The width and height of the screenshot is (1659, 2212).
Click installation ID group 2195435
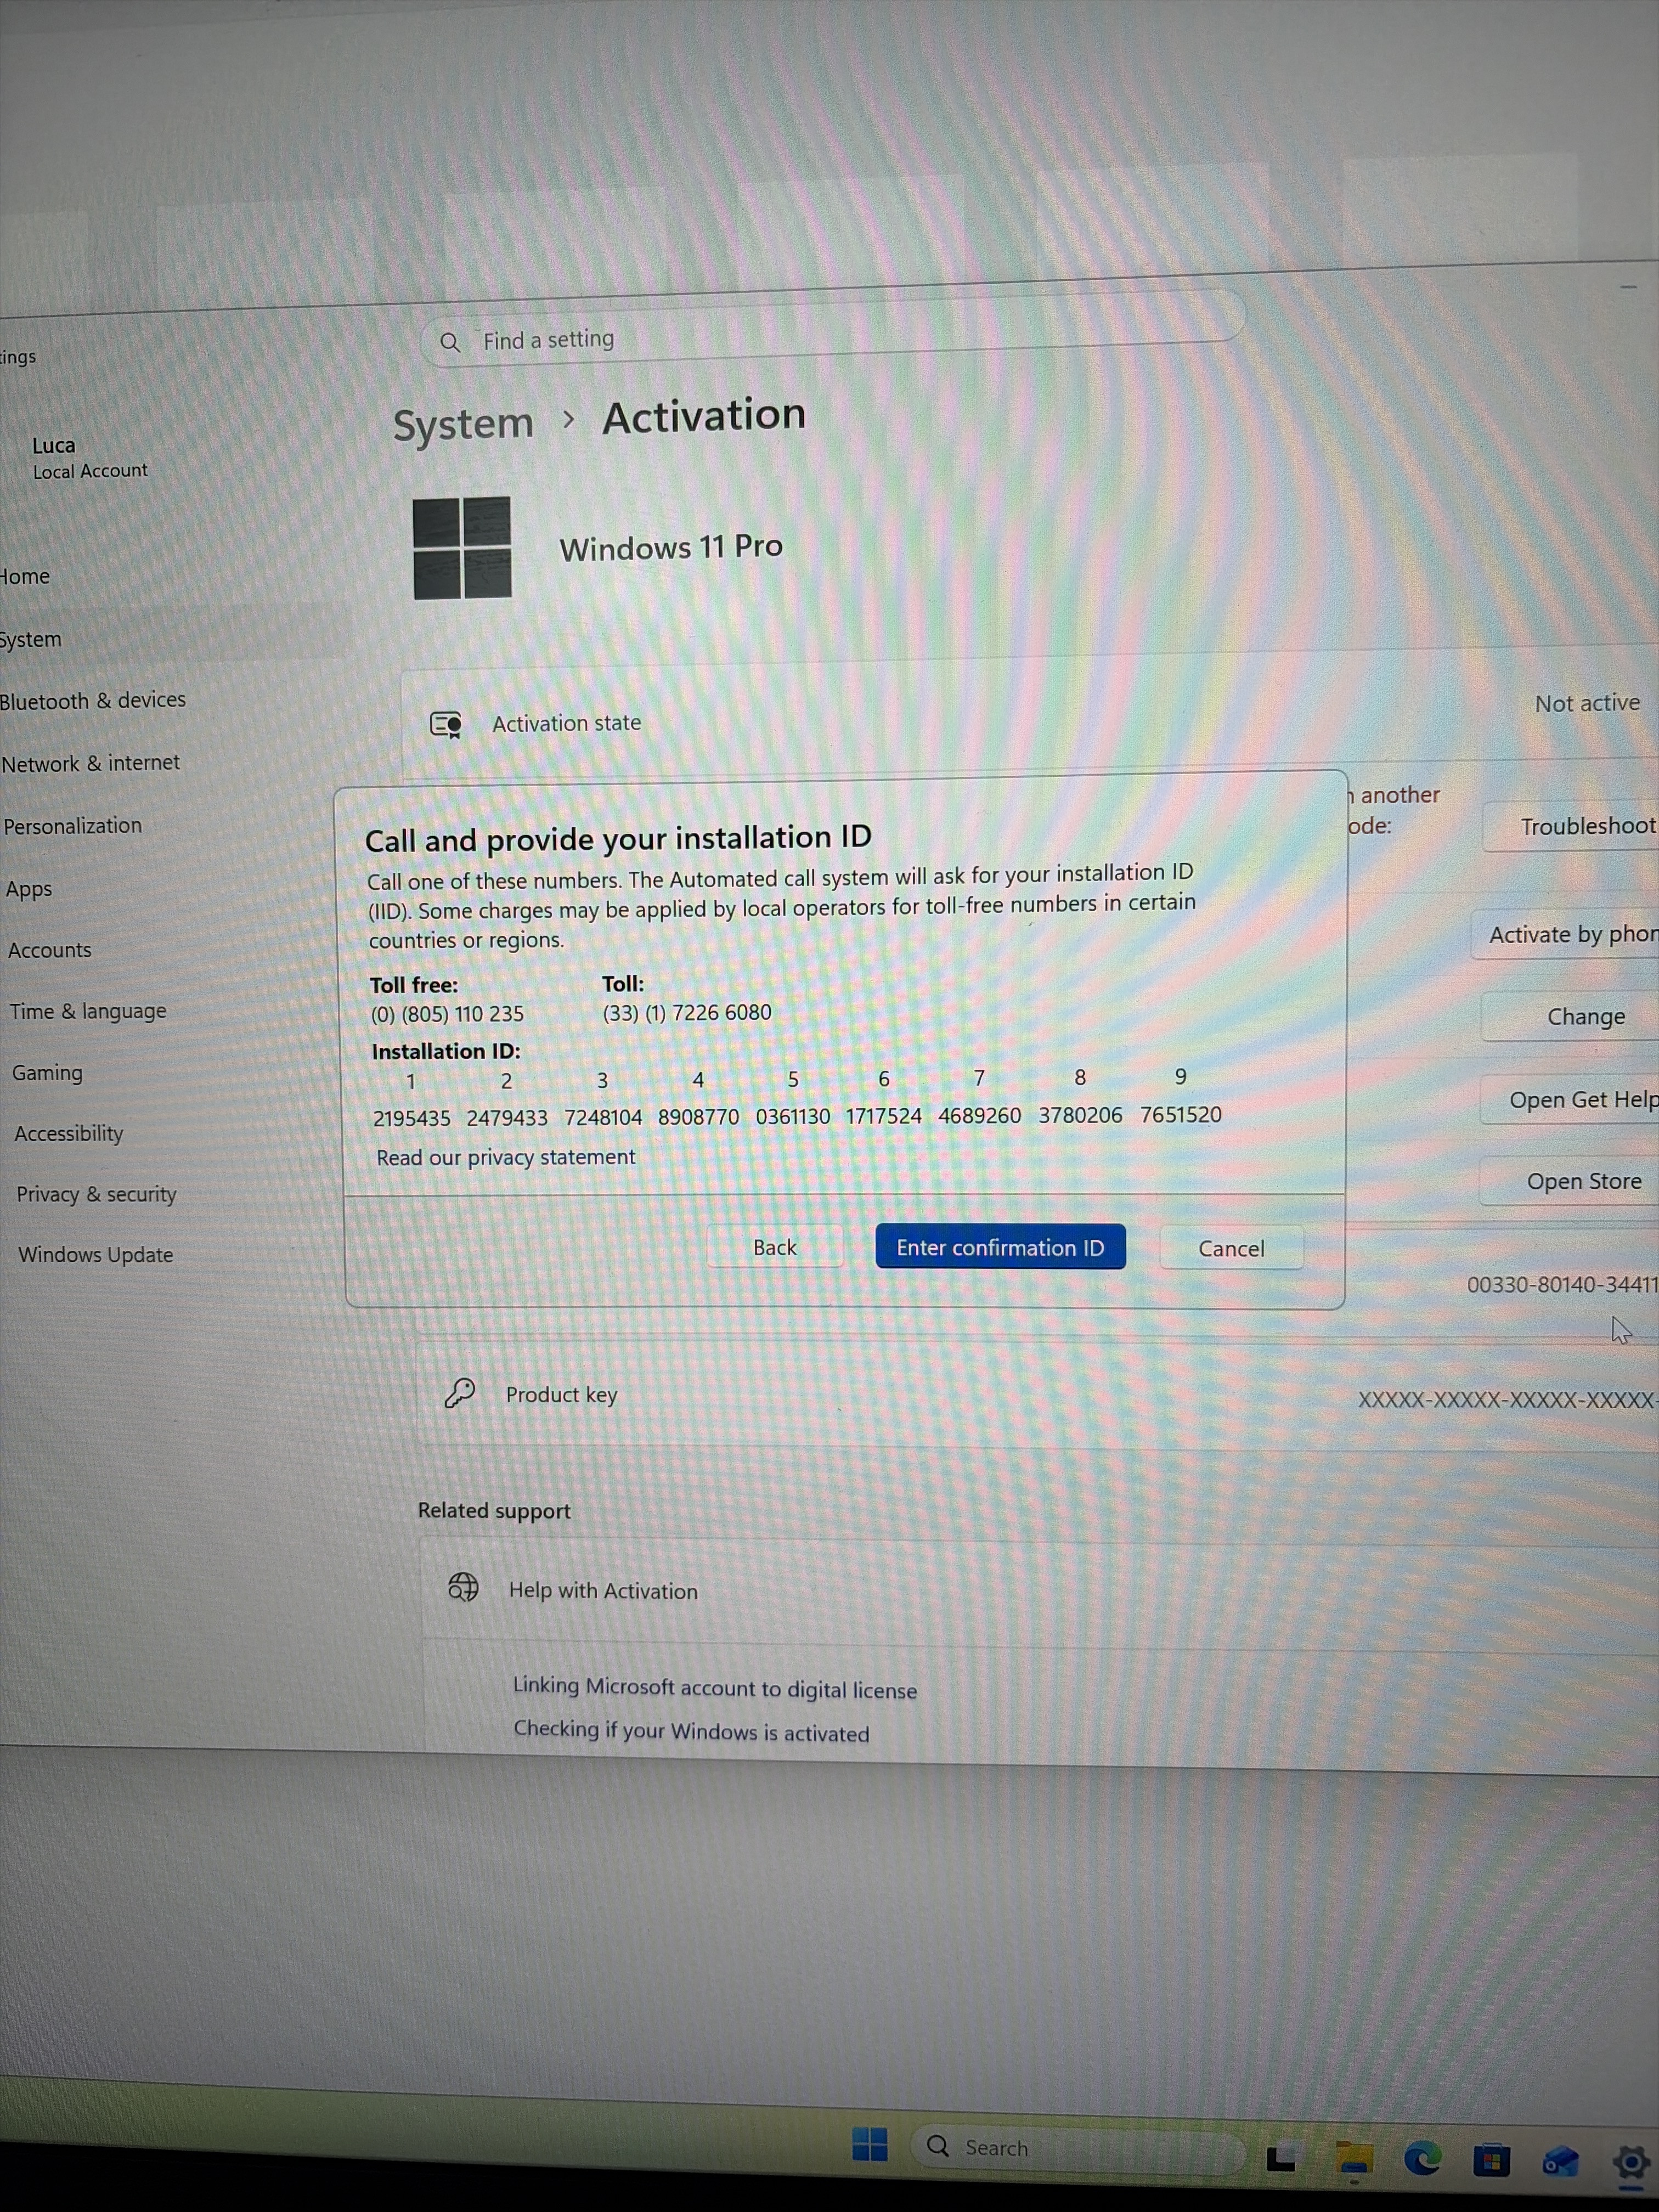[412, 1118]
